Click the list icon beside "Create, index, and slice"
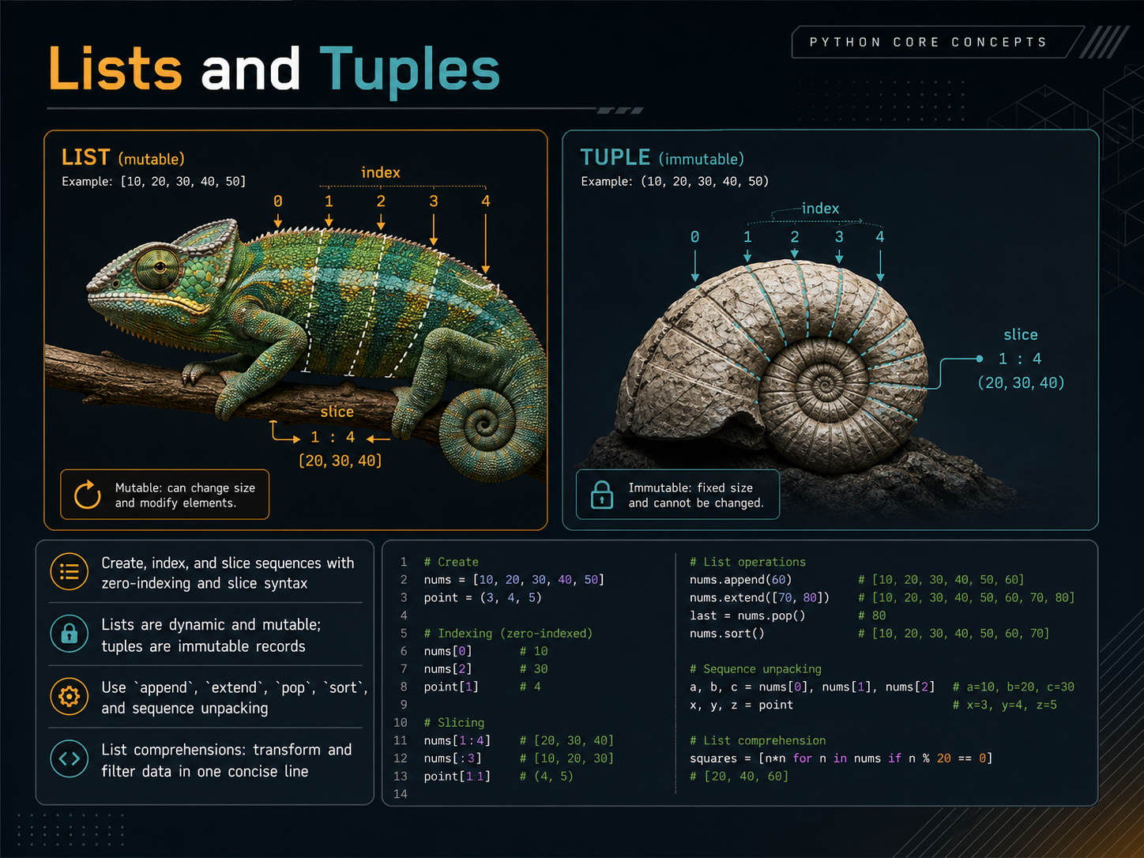This screenshot has width=1144, height=858. (70, 572)
